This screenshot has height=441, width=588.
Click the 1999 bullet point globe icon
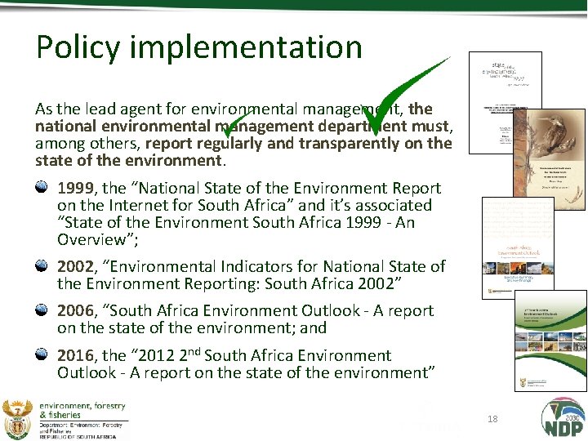[42, 186]
